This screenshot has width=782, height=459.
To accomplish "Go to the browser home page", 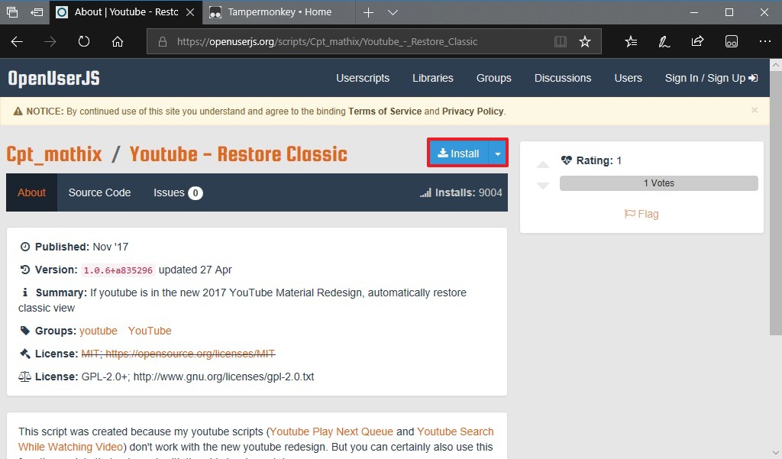I will pyautogui.click(x=117, y=42).
